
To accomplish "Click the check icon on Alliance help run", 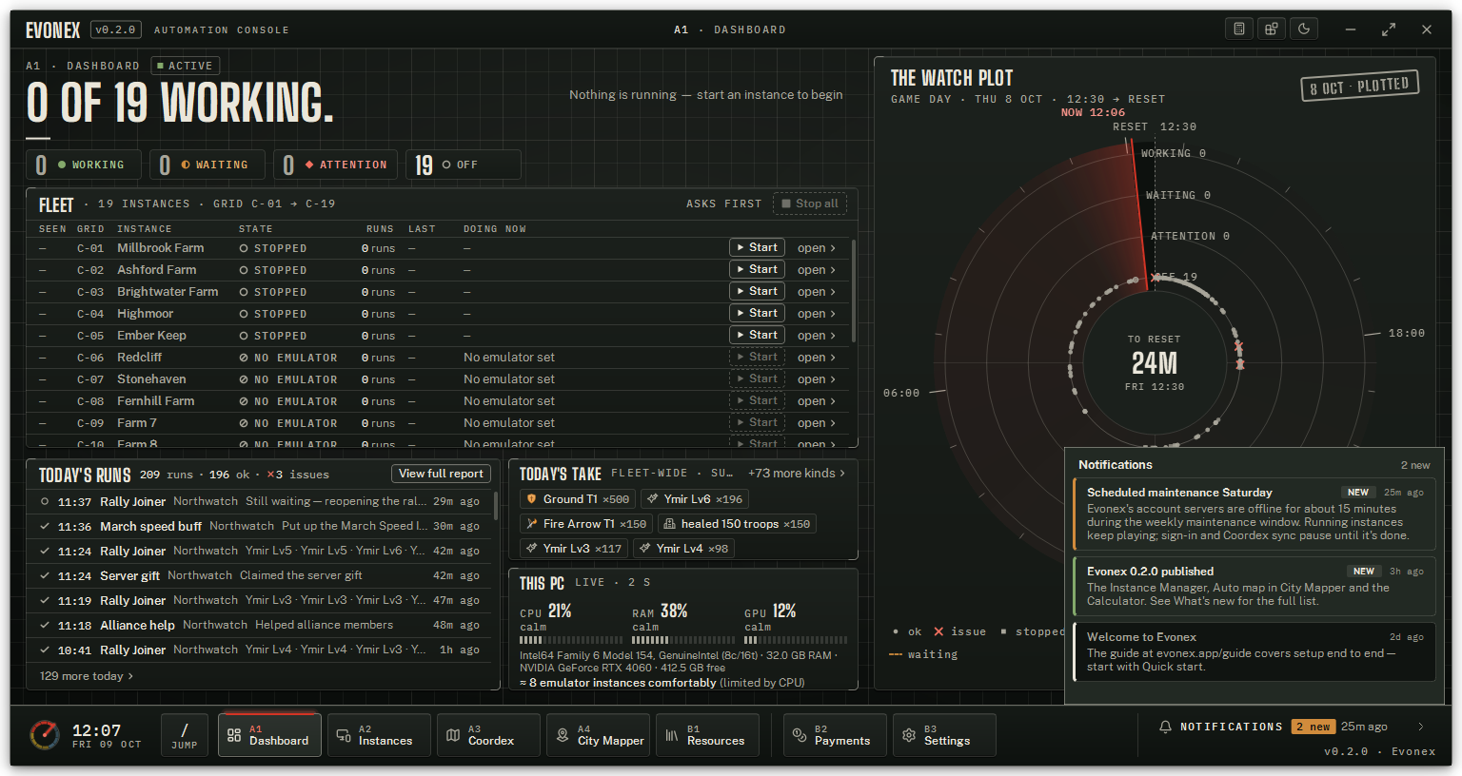I will click(x=45, y=625).
